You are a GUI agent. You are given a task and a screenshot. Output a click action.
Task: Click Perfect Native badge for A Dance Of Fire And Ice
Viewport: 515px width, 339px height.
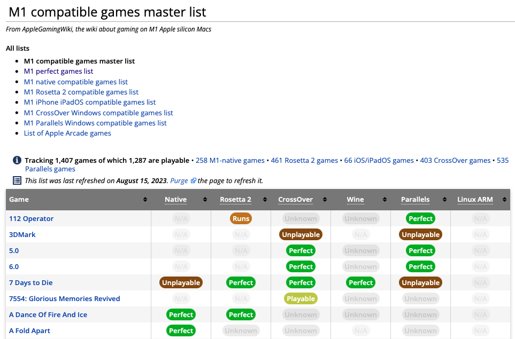181,315
